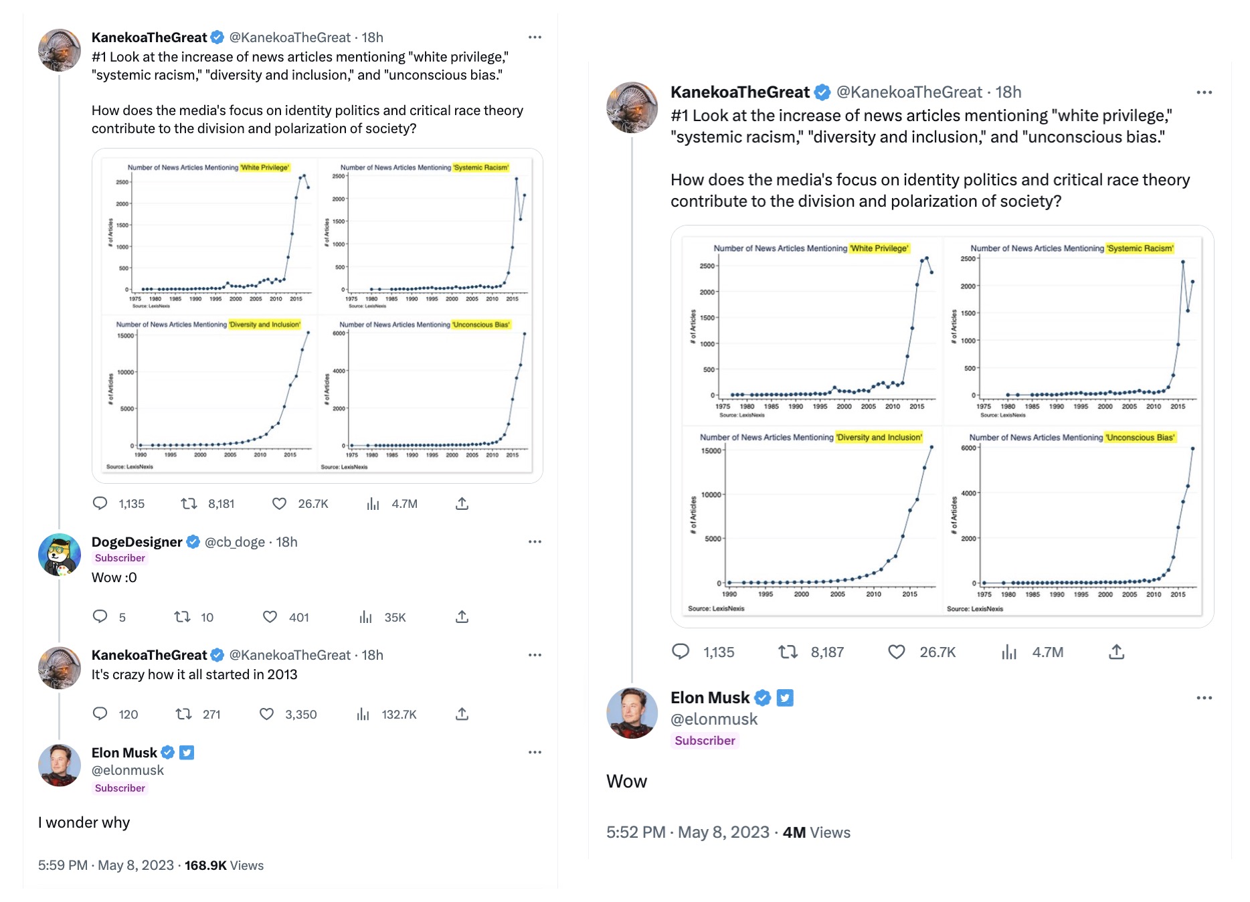The width and height of the screenshot is (1250, 902).
Task: Reply to DogeDesigner's comment
Action: [x=100, y=617]
